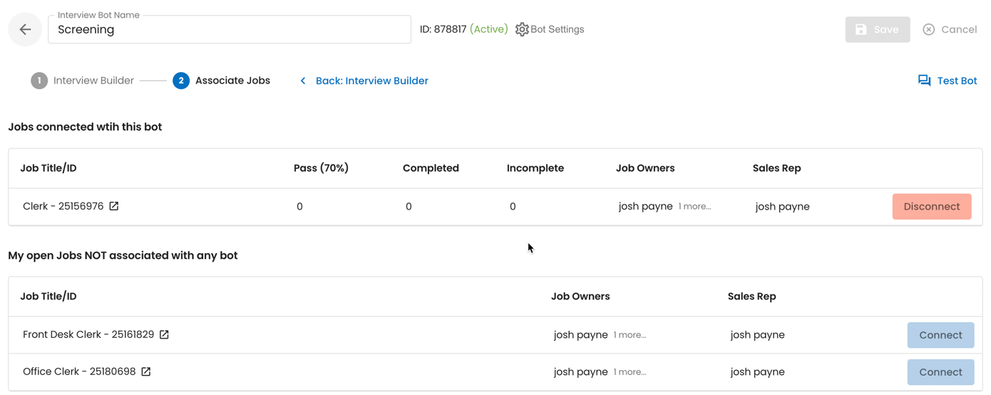This screenshot has width=991, height=395.
Task: Click 'Front Desk Clerk - 25161829' title
Action: pyautogui.click(x=88, y=334)
